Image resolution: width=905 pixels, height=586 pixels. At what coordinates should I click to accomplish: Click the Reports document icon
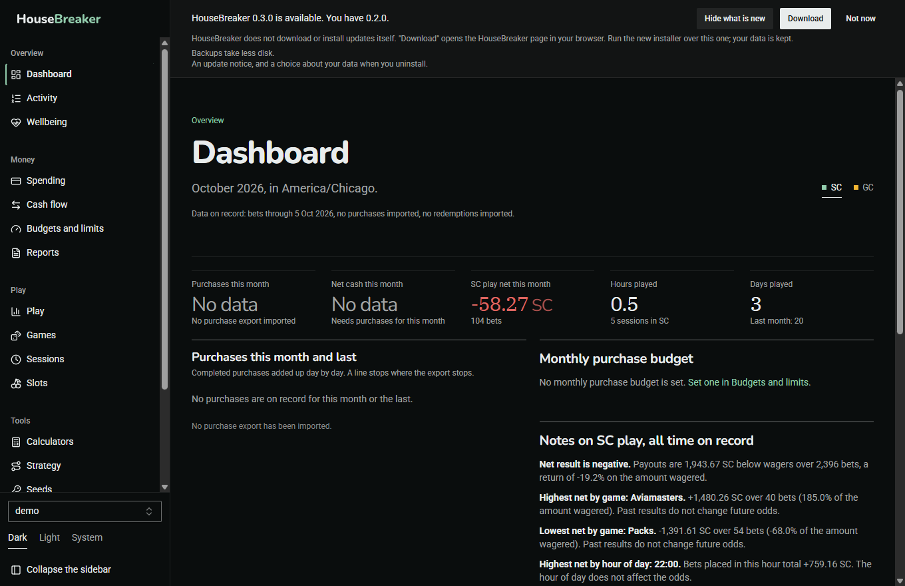pyautogui.click(x=16, y=252)
